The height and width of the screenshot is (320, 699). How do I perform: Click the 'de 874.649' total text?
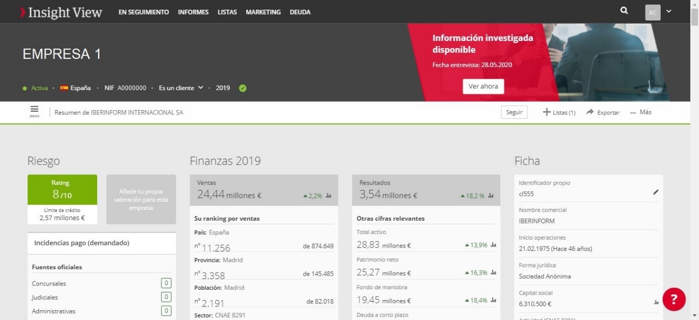click(x=318, y=246)
